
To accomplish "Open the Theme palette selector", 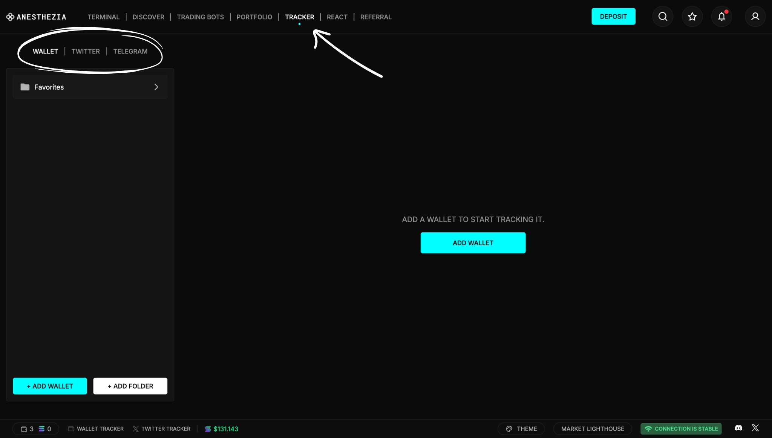I will click(x=521, y=429).
